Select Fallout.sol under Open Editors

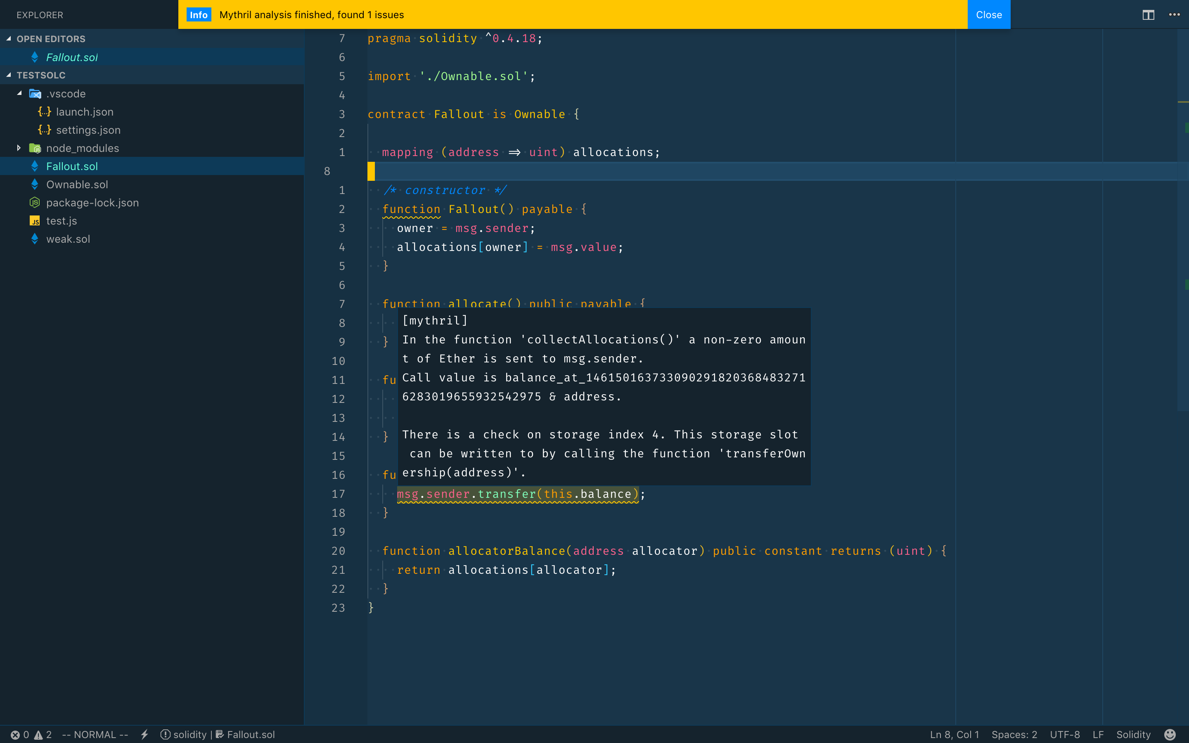click(x=72, y=57)
